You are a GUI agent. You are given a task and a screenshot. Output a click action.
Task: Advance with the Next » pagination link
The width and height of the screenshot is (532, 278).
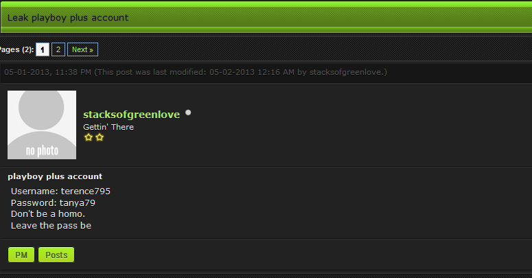pyautogui.click(x=82, y=49)
